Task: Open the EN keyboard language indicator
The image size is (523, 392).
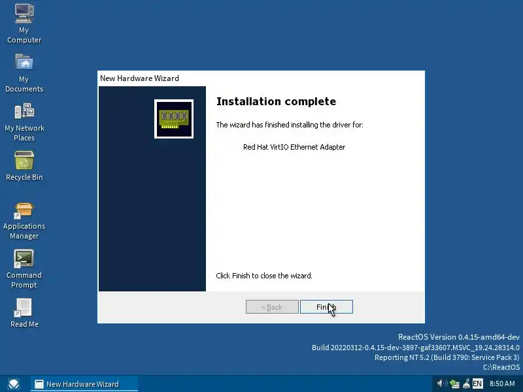Action: pyautogui.click(x=477, y=384)
